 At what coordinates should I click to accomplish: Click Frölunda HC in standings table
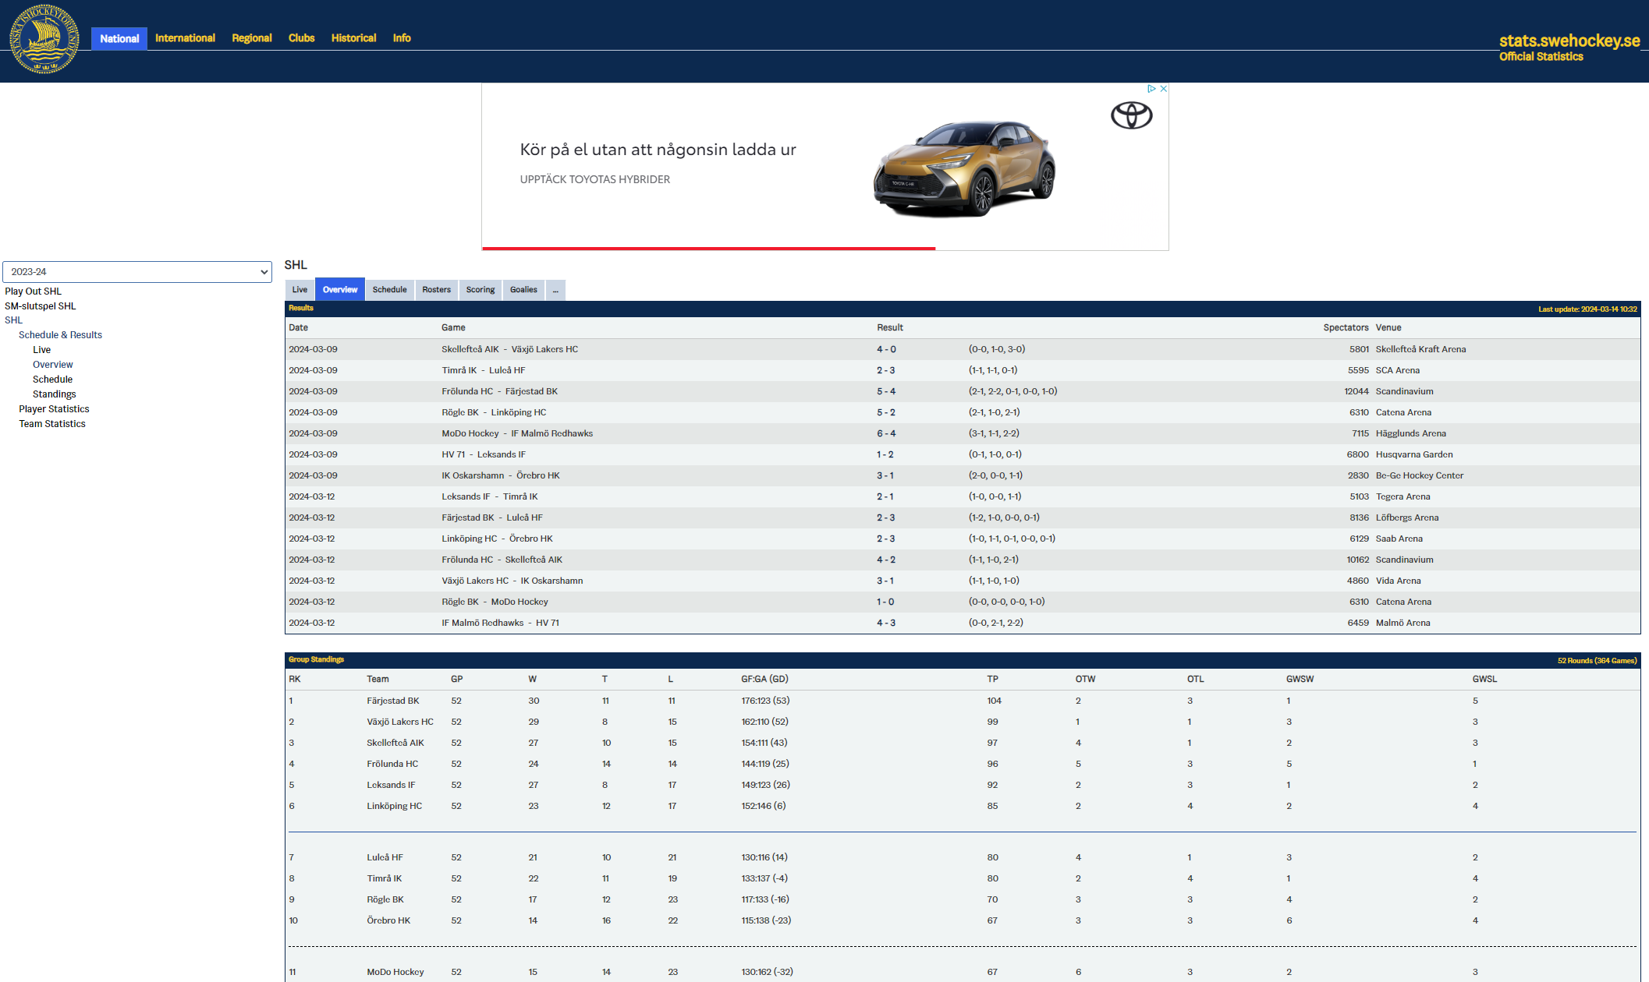[x=392, y=764]
